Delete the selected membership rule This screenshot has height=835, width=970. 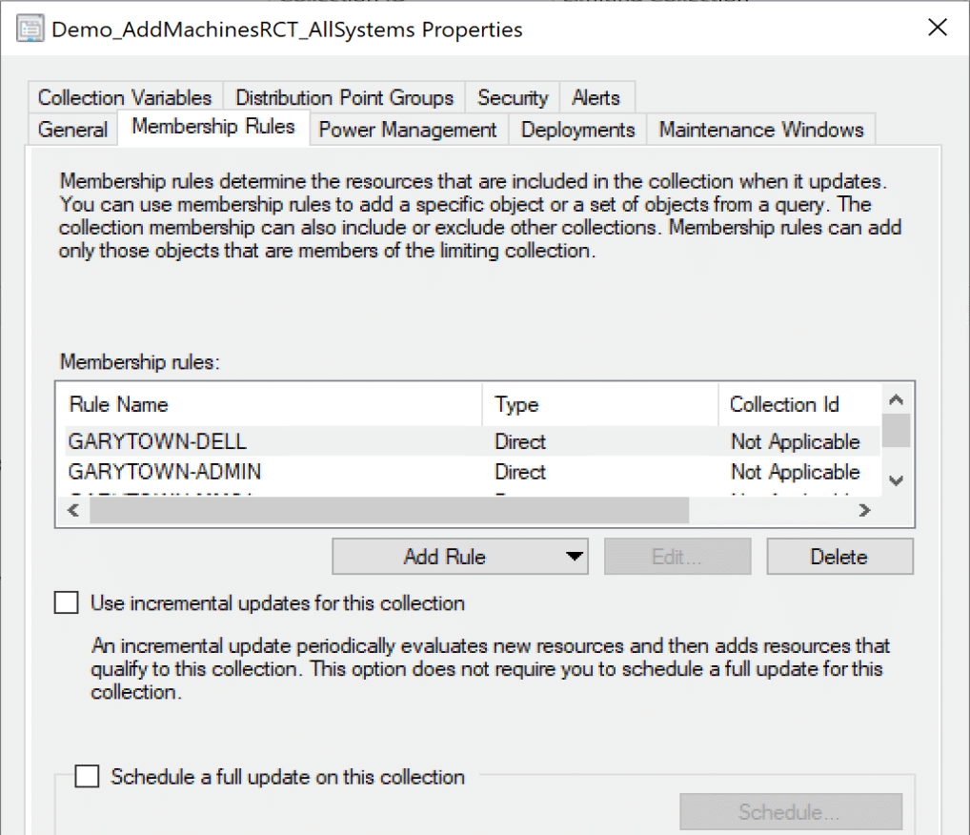pos(839,557)
